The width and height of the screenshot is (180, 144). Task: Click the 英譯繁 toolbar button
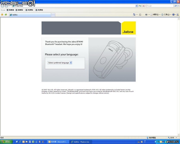click(29, 10)
